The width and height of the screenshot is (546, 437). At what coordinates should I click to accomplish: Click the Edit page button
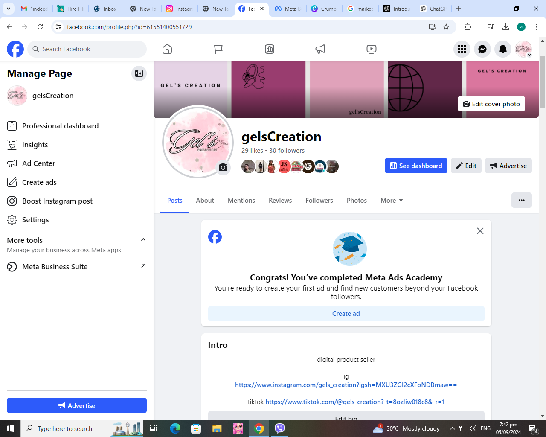pos(466,166)
